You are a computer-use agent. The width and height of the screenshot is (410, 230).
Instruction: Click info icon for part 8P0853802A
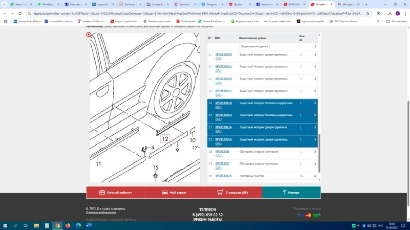point(315,176)
